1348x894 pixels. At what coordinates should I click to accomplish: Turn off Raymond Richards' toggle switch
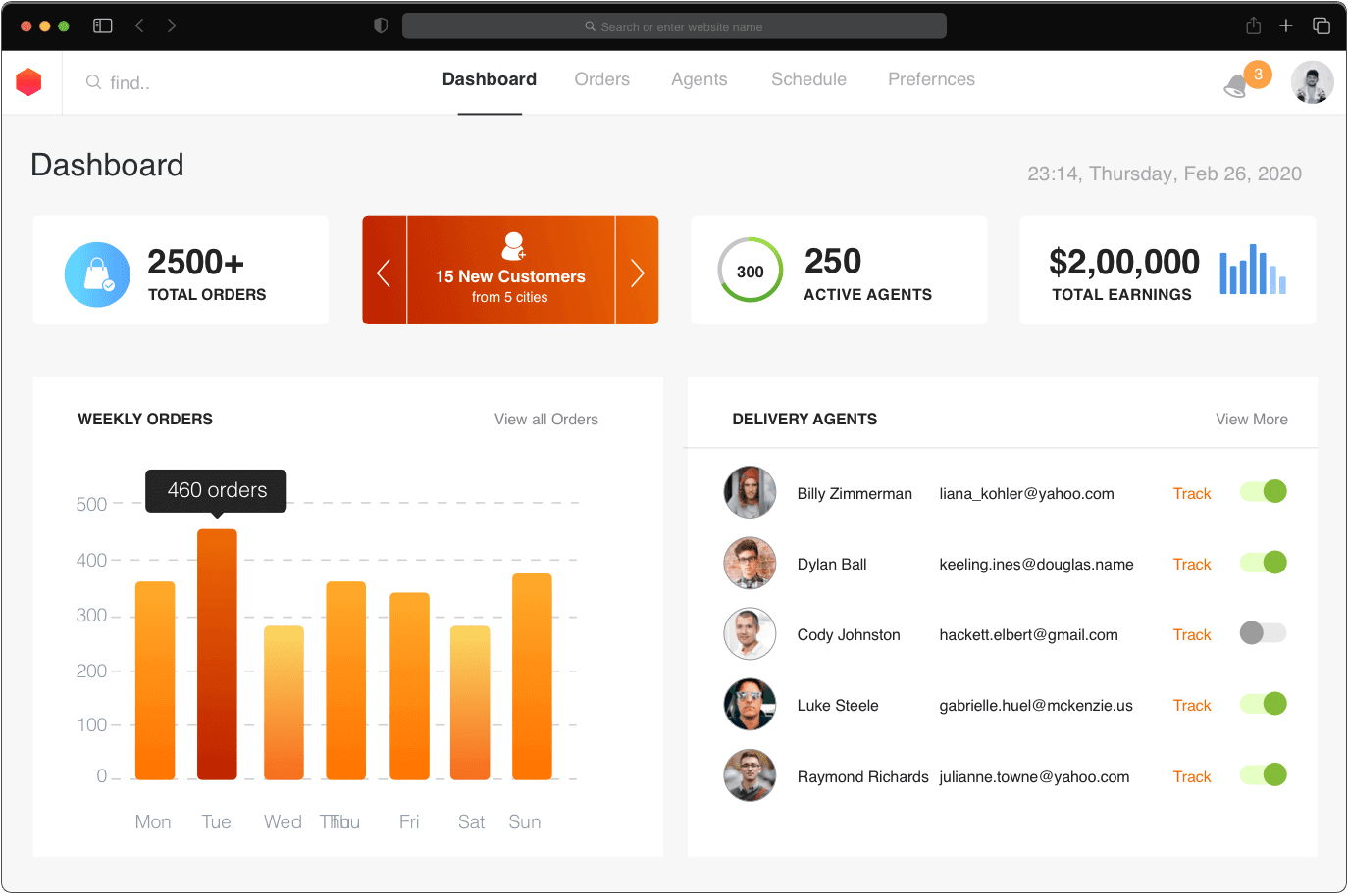(1264, 775)
